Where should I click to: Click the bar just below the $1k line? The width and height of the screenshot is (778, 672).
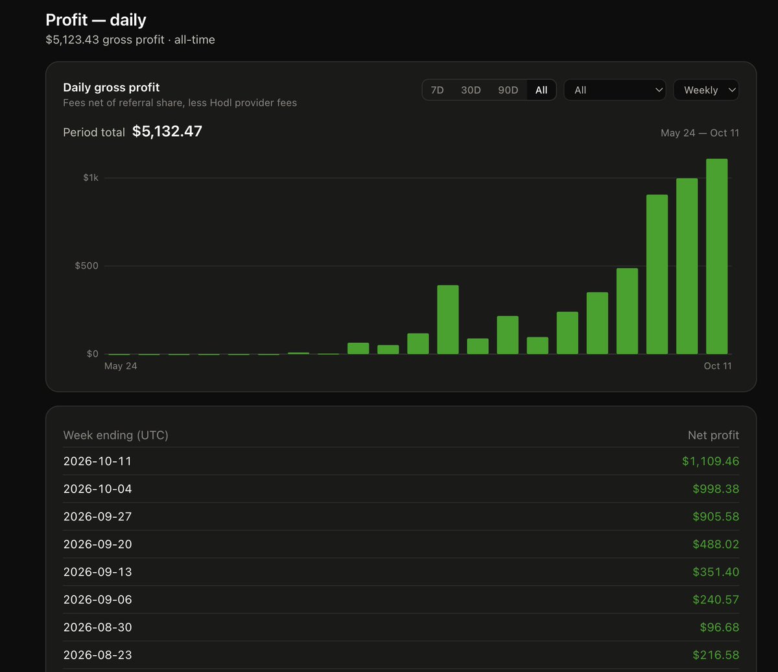point(687,266)
